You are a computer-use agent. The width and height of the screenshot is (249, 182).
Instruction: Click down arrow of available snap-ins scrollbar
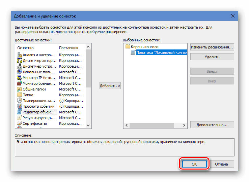point(88,125)
